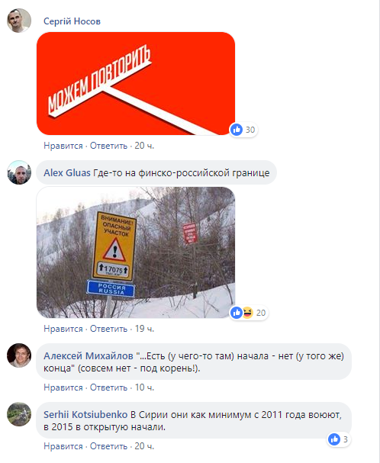Open the red Можем повторить image
This screenshot has width=380, height=463.
pyautogui.click(x=136, y=83)
